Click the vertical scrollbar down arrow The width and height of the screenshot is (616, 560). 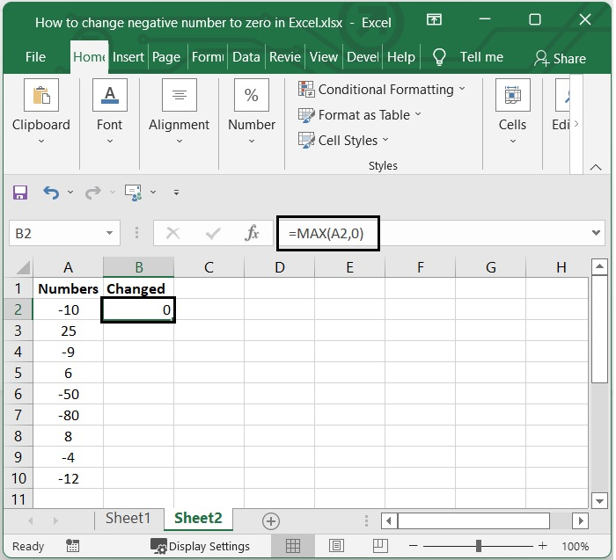pyautogui.click(x=599, y=501)
